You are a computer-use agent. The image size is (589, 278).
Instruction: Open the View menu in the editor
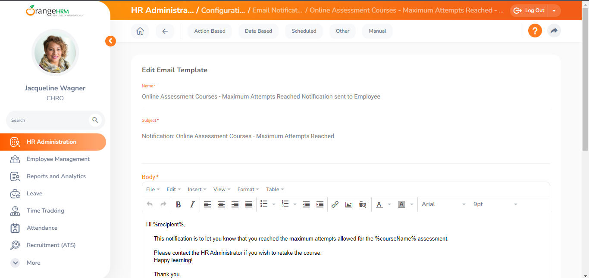(x=222, y=189)
